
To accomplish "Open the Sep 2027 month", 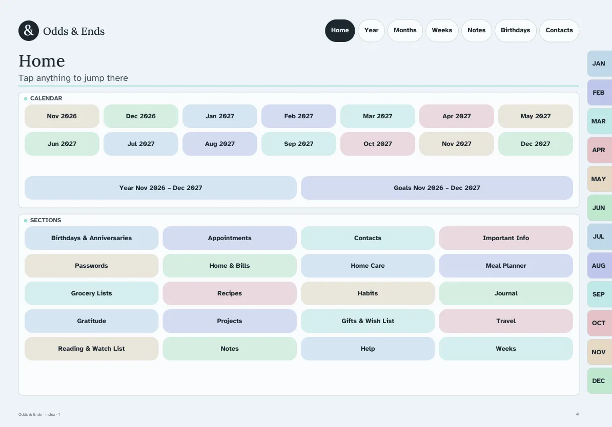I will pos(299,144).
